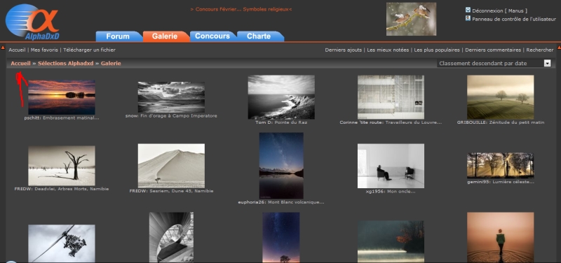The width and height of the screenshot is (561, 263).
Task: Open Pointe du Raz thumbnail
Action: point(281,97)
